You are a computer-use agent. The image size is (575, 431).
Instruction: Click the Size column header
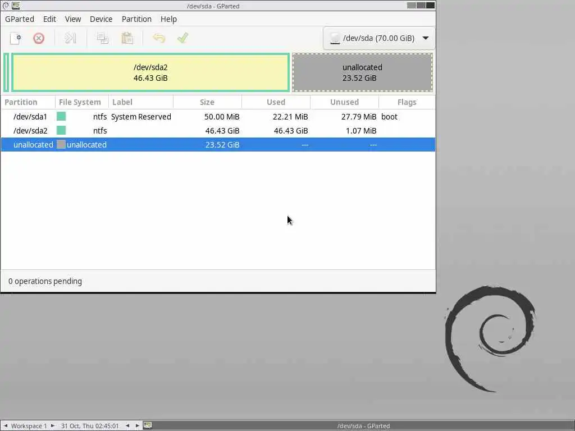click(207, 102)
